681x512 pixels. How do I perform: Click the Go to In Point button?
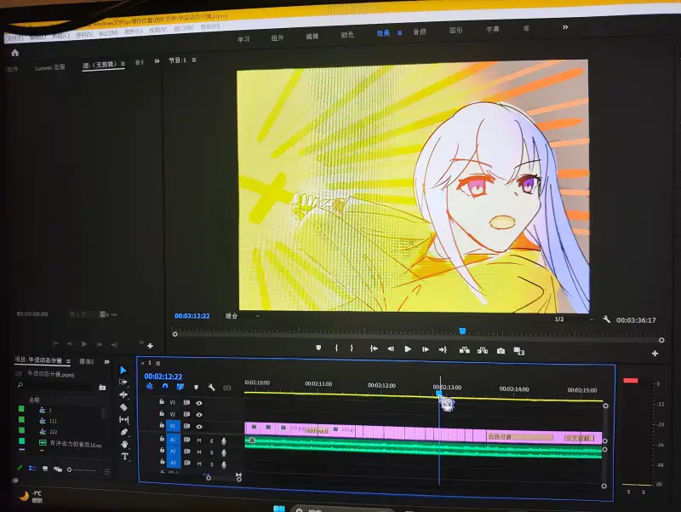[373, 349]
